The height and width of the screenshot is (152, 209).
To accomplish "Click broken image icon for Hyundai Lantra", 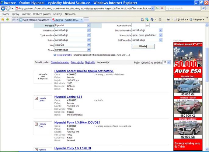I will point(36,98).
